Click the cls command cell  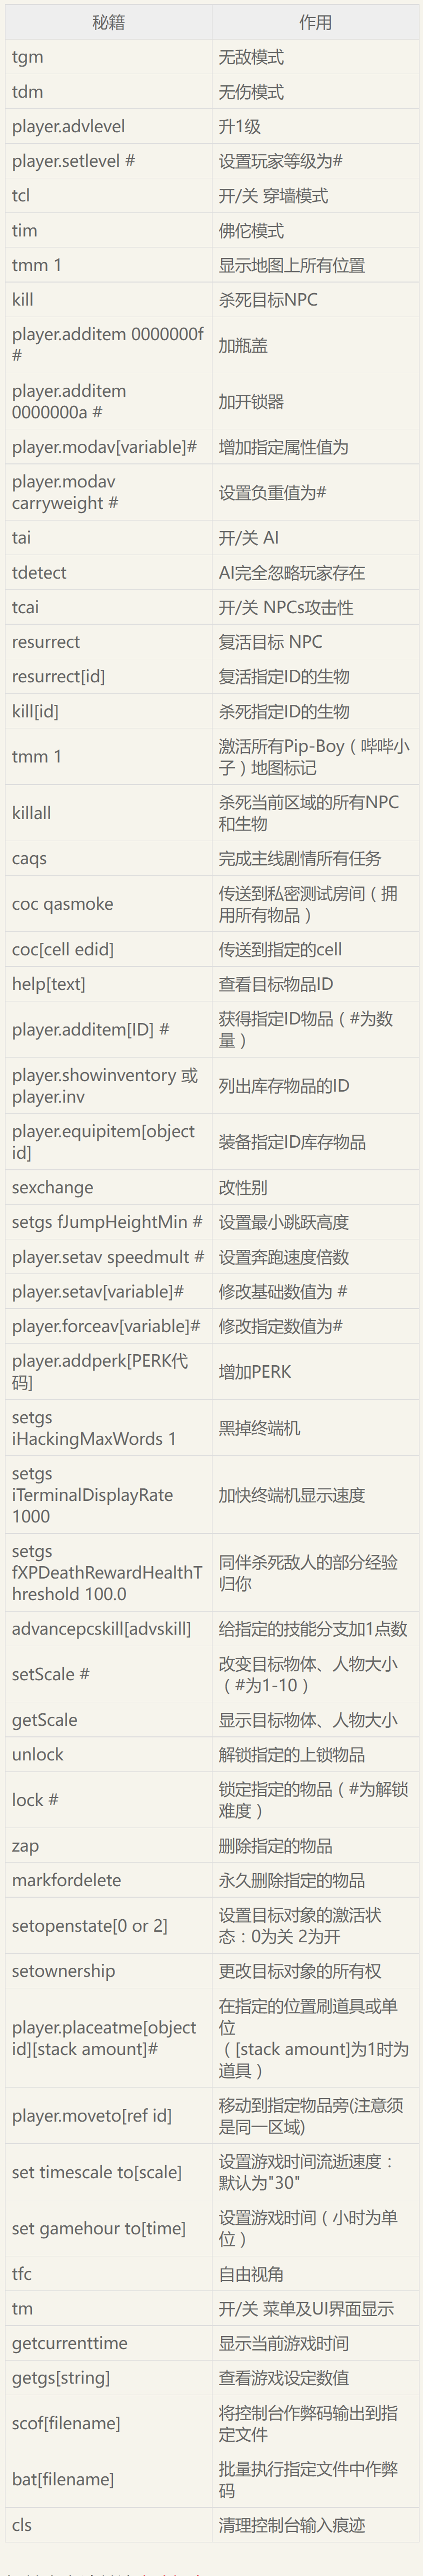coord(107,2525)
